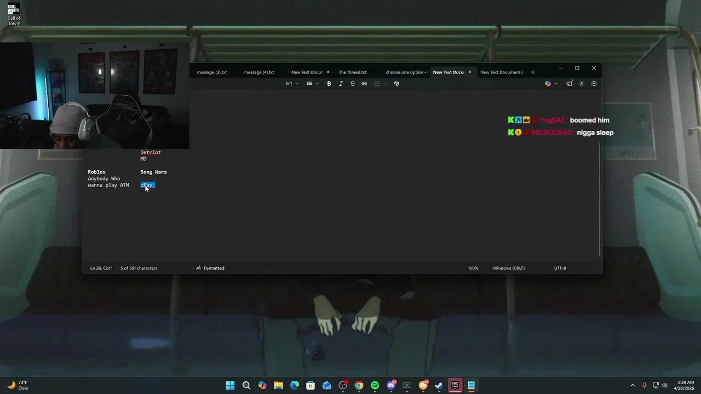Change UTF-8 encoding in the status bar

click(560, 268)
